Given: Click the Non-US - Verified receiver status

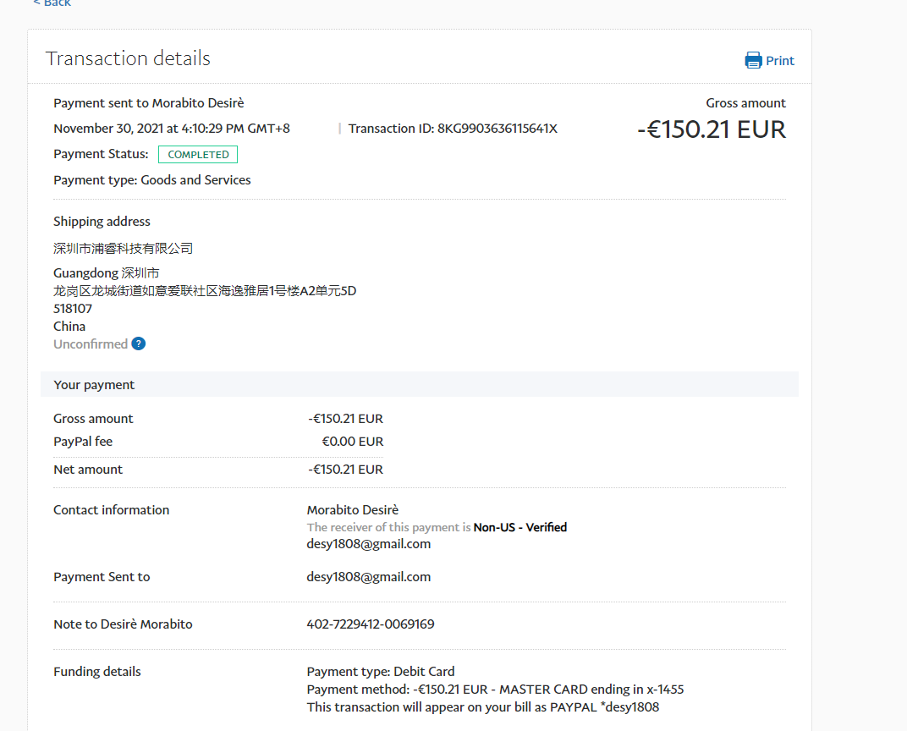Looking at the screenshot, I should coord(519,527).
